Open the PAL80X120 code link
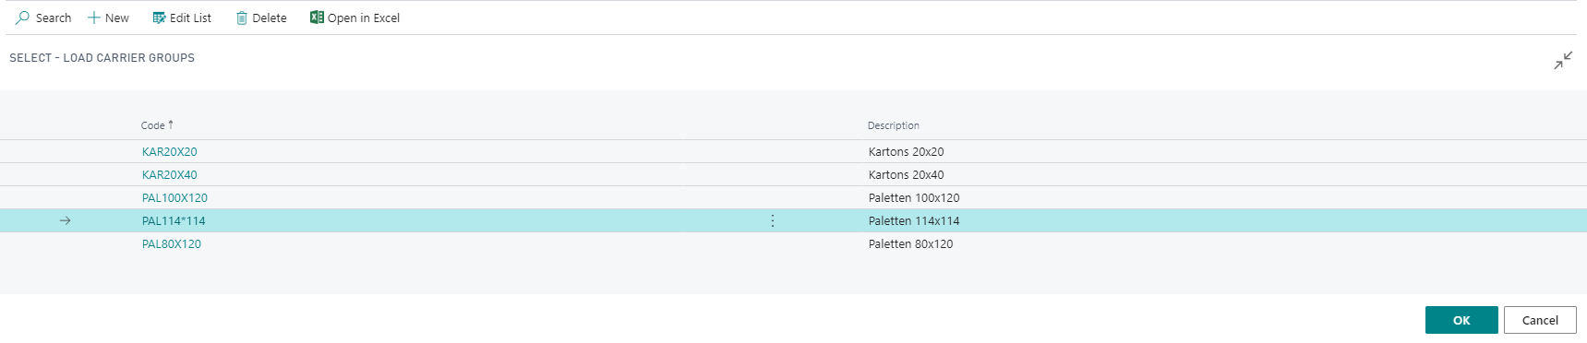This screenshot has width=1587, height=343. tap(172, 243)
